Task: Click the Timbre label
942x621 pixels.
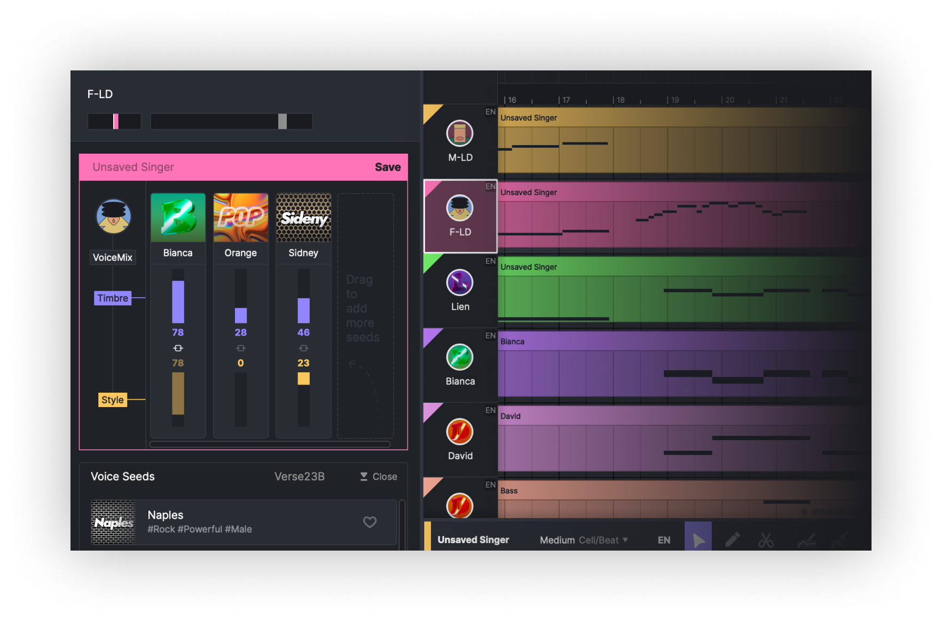Action: pos(113,298)
